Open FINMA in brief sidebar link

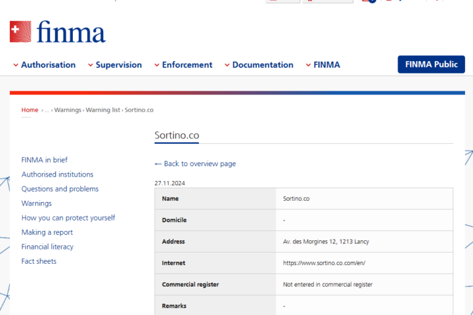click(45, 159)
